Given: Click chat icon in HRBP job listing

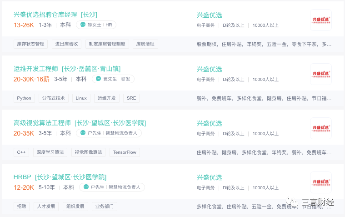Looking at the screenshot, I should coord(86,187).
